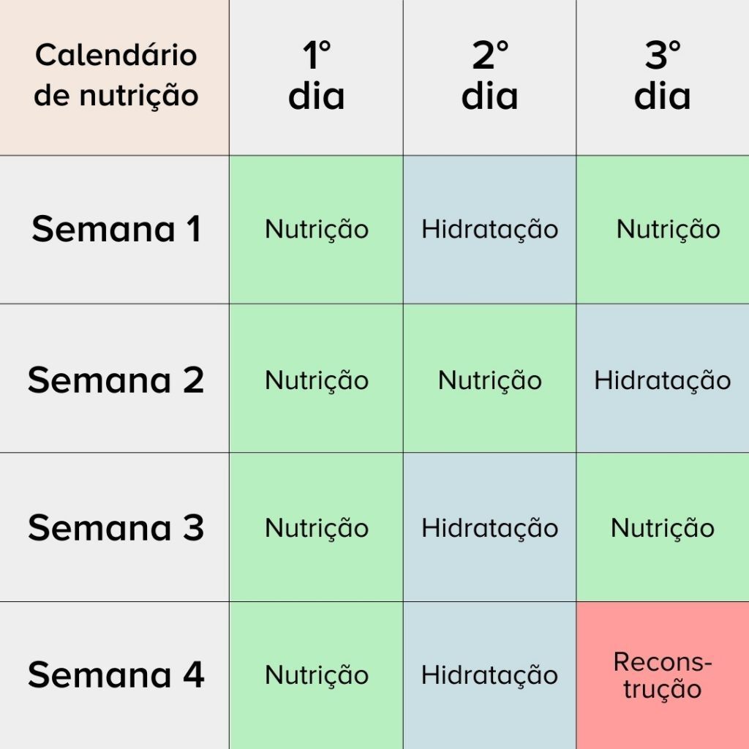Click the Semana 4 row label
The width and height of the screenshot is (749, 749).
(x=115, y=675)
